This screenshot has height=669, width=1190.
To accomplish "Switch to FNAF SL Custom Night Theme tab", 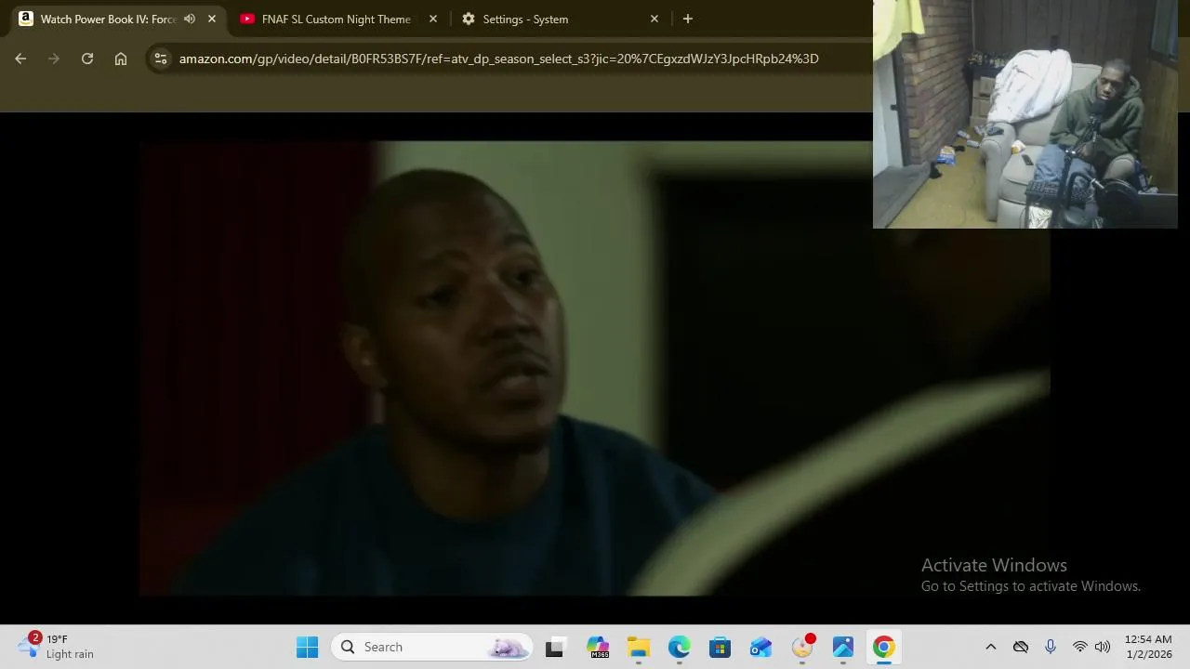I will click(337, 19).
